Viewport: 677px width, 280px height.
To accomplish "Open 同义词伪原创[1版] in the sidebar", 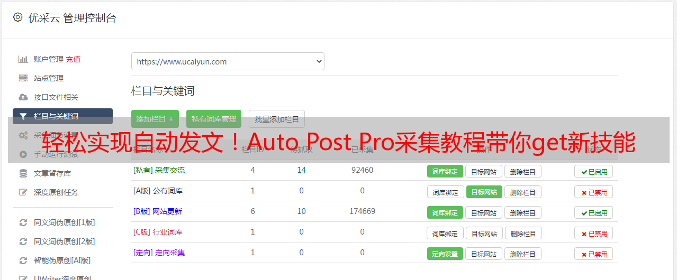I will 65,222.
